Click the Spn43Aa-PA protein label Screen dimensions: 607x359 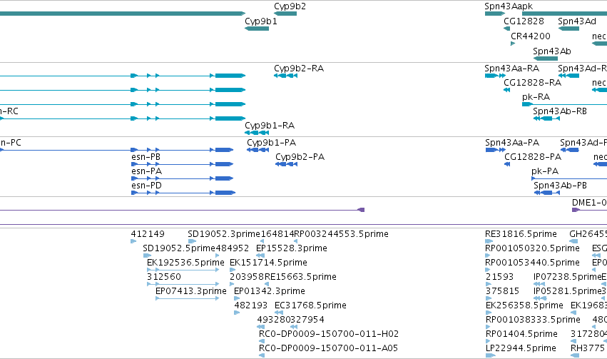[512, 143]
